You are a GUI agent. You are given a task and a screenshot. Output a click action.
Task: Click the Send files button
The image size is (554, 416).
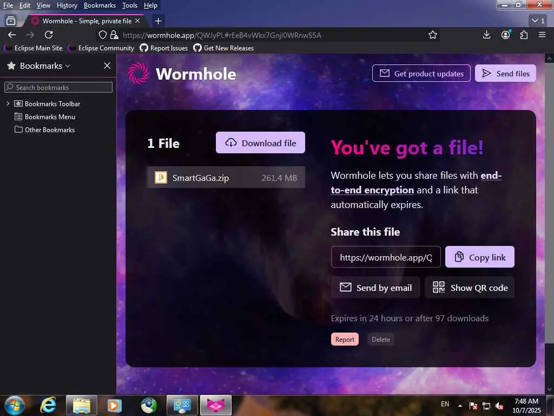click(505, 73)
